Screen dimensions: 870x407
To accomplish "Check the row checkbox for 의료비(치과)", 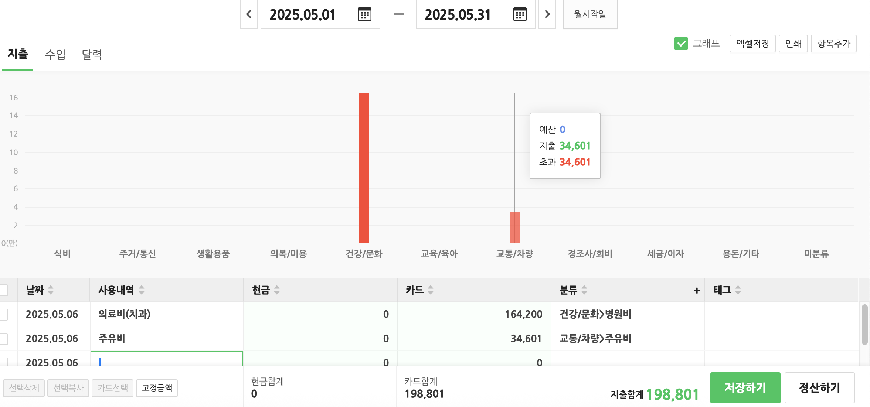I will pyautogui.click(x=4, y=314).
